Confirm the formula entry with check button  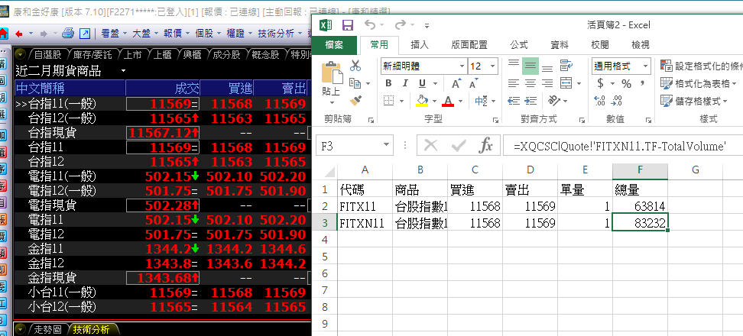click(x=458, y=146)
